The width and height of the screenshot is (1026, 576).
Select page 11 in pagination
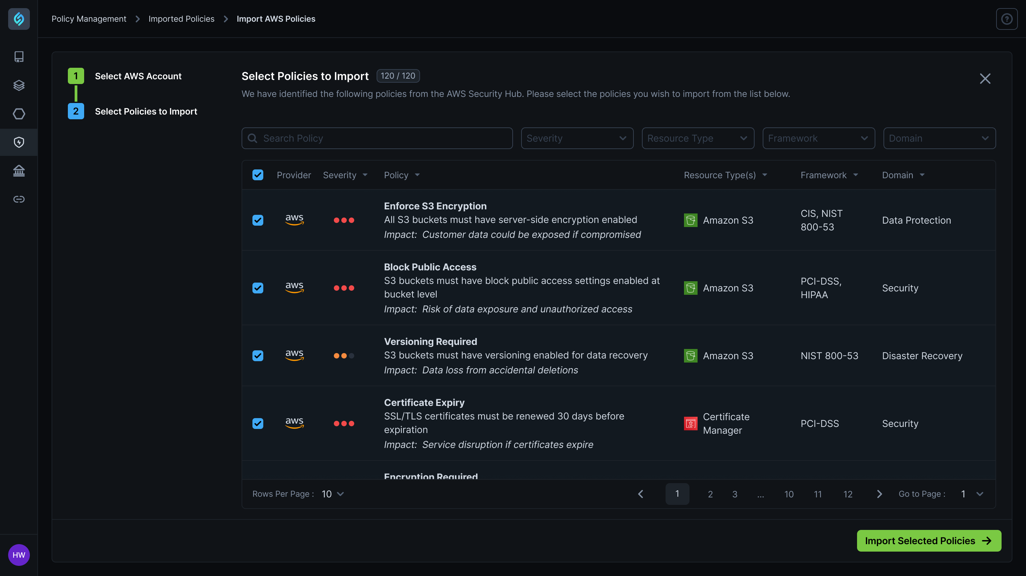(818, 494)
